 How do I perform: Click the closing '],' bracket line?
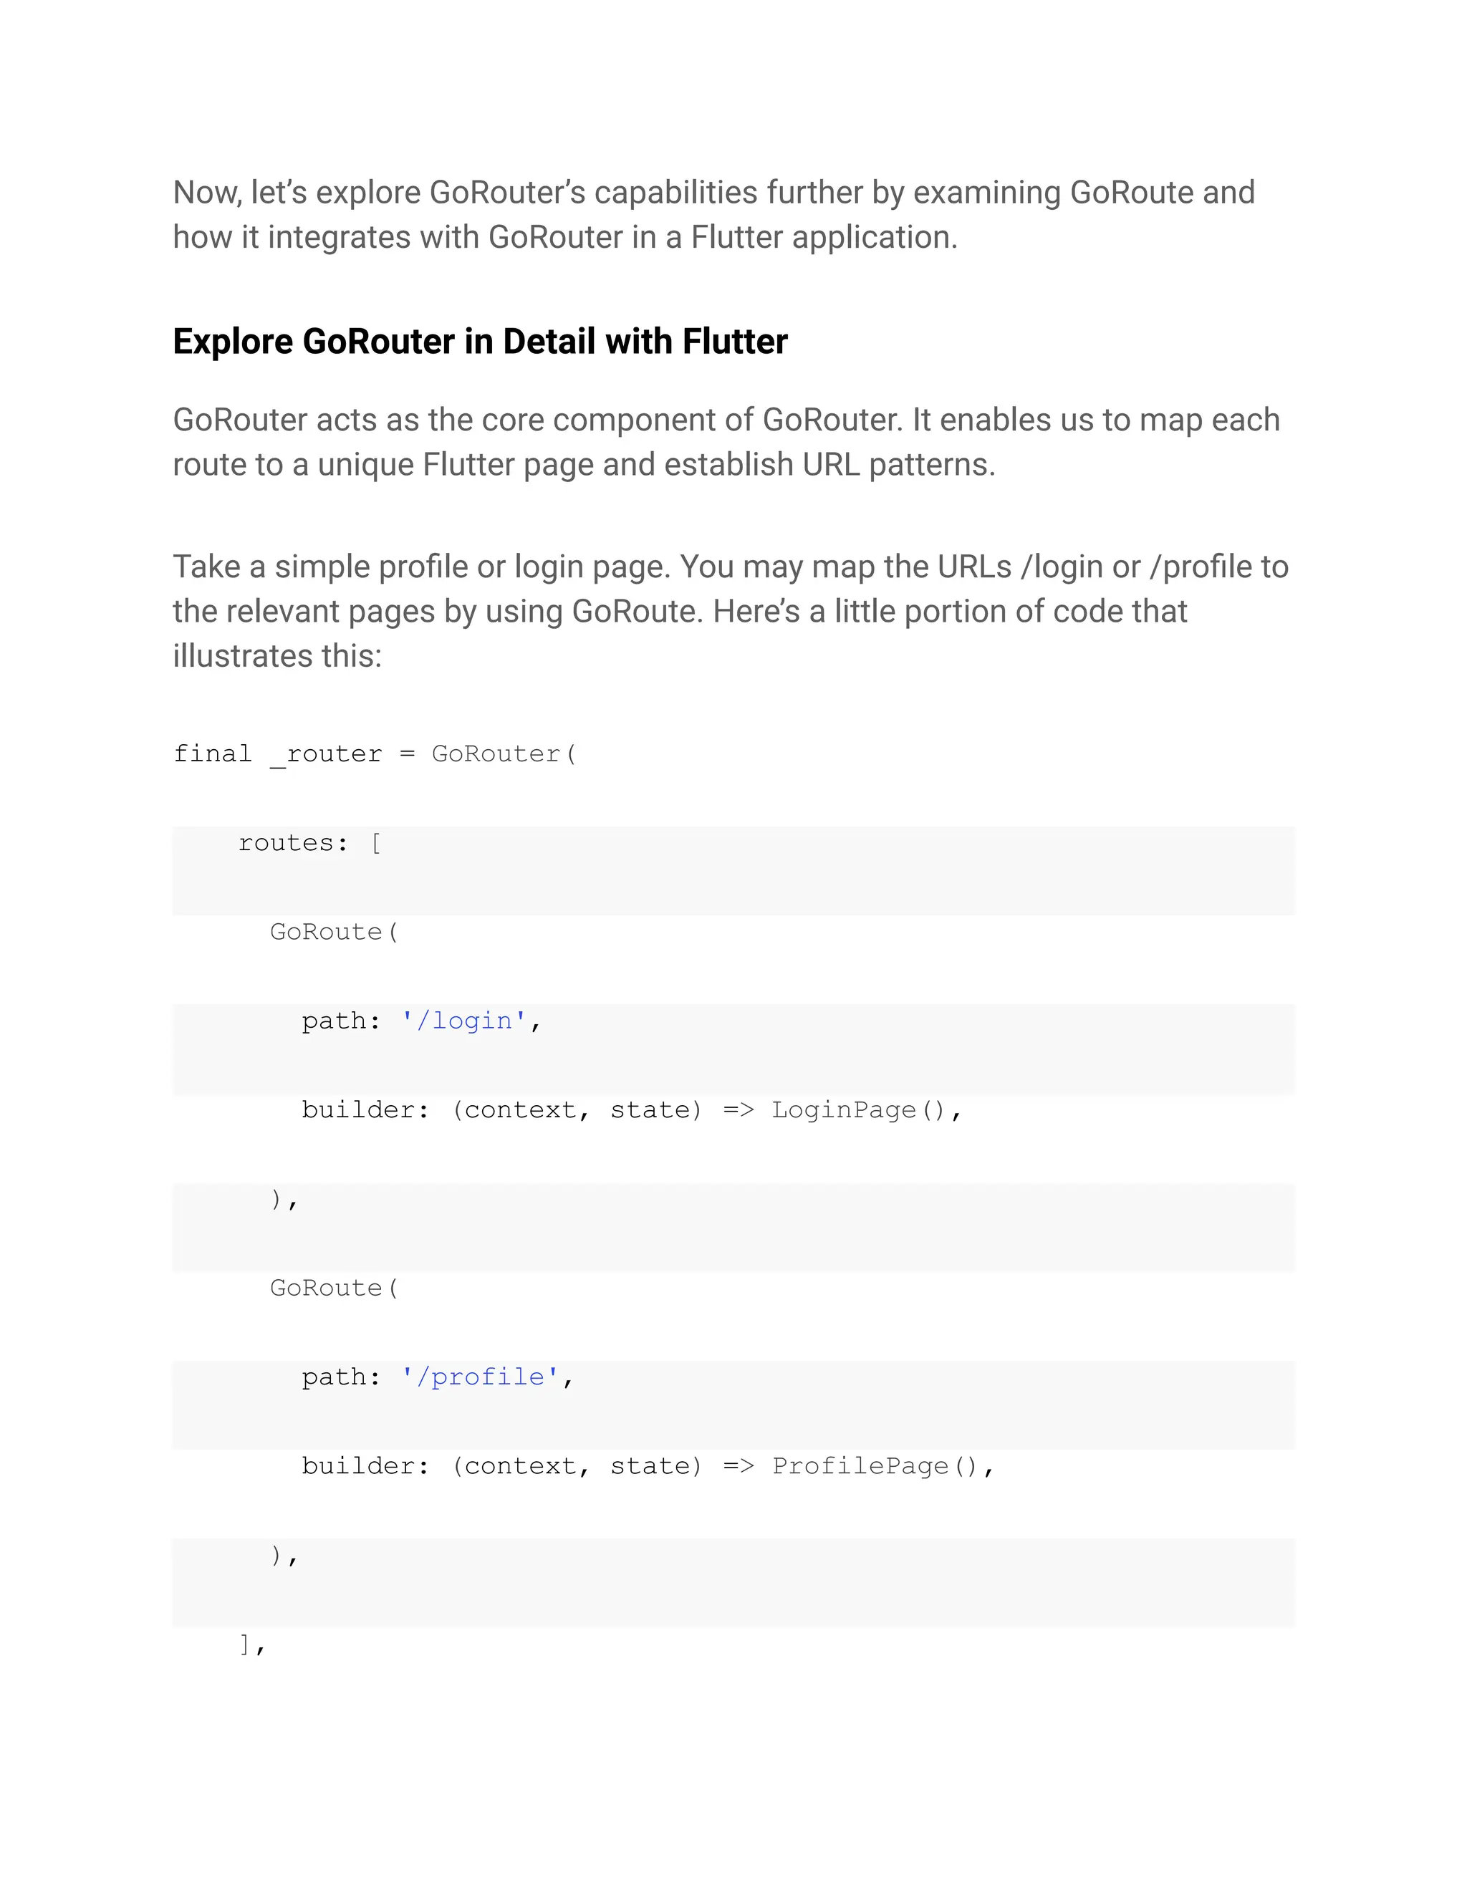click(251, 1644)
